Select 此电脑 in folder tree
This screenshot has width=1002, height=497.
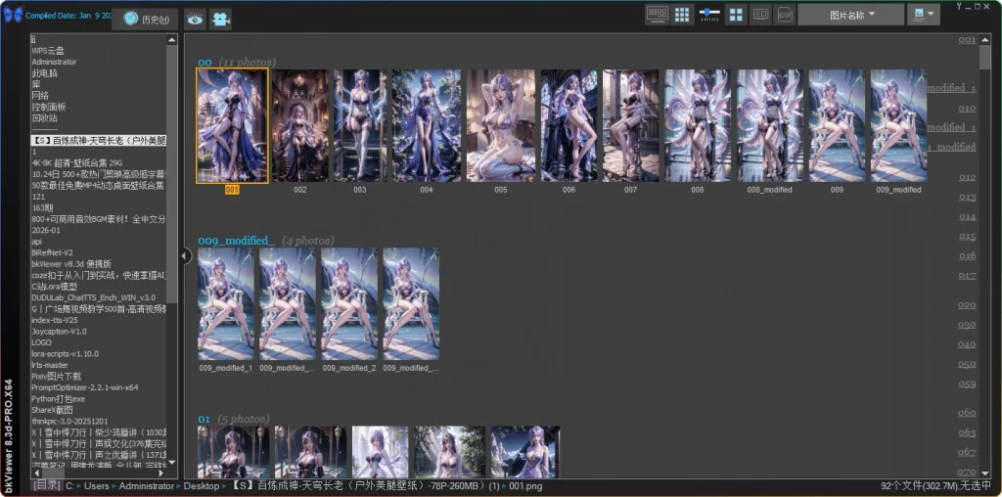(44, 72)
